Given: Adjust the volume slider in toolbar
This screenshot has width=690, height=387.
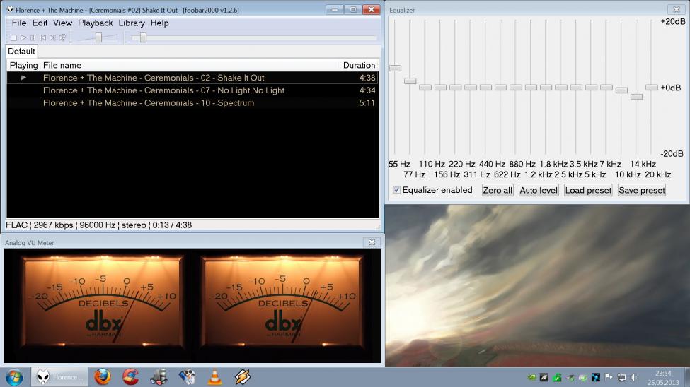Looking at the screenshot, I should pos(98,37).
